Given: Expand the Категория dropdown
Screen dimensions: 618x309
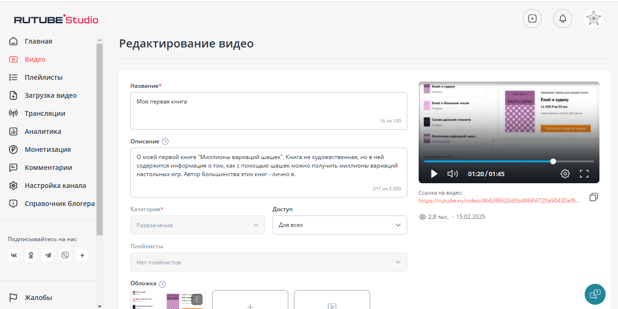Looking at the screenshot, I should (x=197, y=225).
